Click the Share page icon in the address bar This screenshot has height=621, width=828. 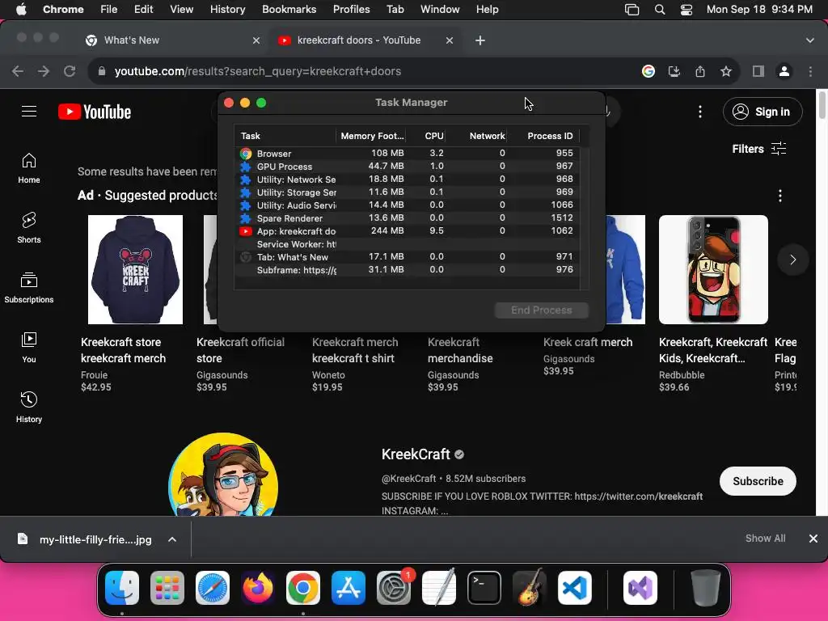(x=700, y=71)
